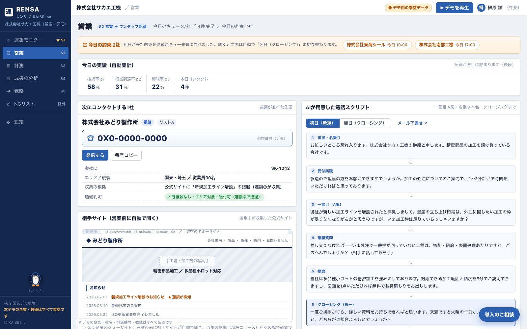Open the NGリスト page

36,104
